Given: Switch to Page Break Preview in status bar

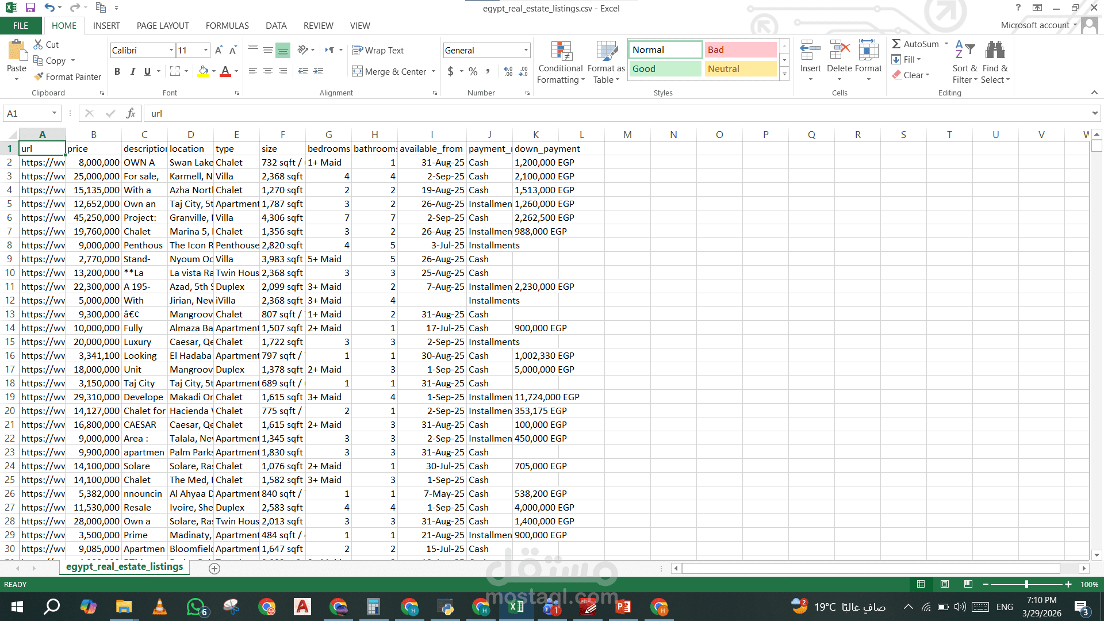Looking at the screenshot, I should click(x=968, y=584).
